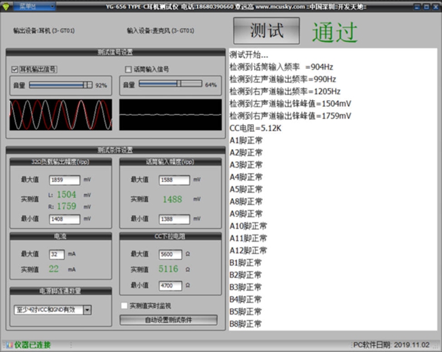Screen dimensions: 442x352
Task: Click the 测试开始... log line
Action: click(x=249, y=54)
